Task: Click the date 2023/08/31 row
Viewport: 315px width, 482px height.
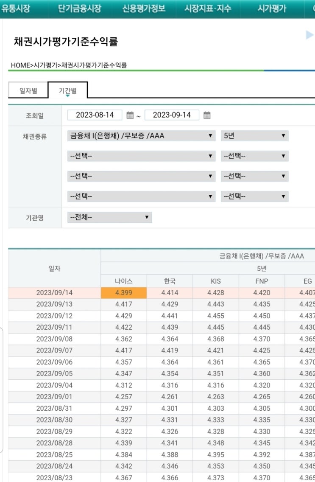Action: [x=54, y=408]
